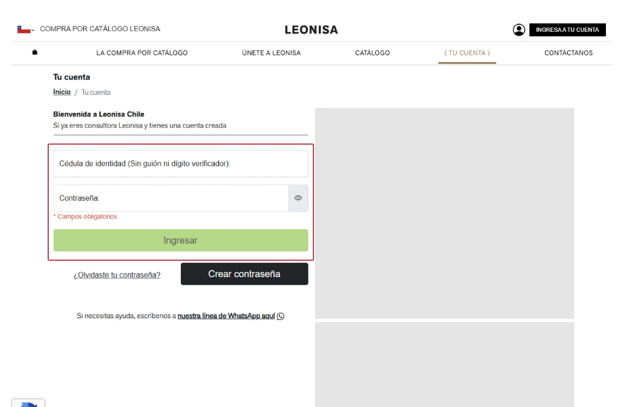624x407 pixels.
Task: Focus the Cédula de identidad field
Action: (x=181, y=164)
